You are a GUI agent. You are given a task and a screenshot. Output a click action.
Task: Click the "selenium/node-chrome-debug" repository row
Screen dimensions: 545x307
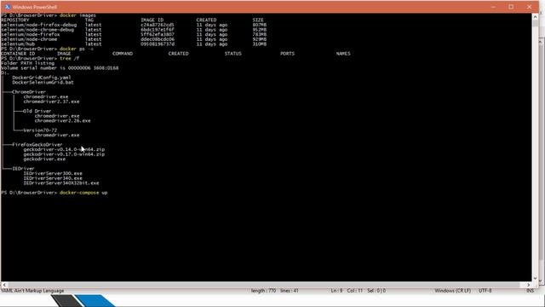[x=134, y=30]
